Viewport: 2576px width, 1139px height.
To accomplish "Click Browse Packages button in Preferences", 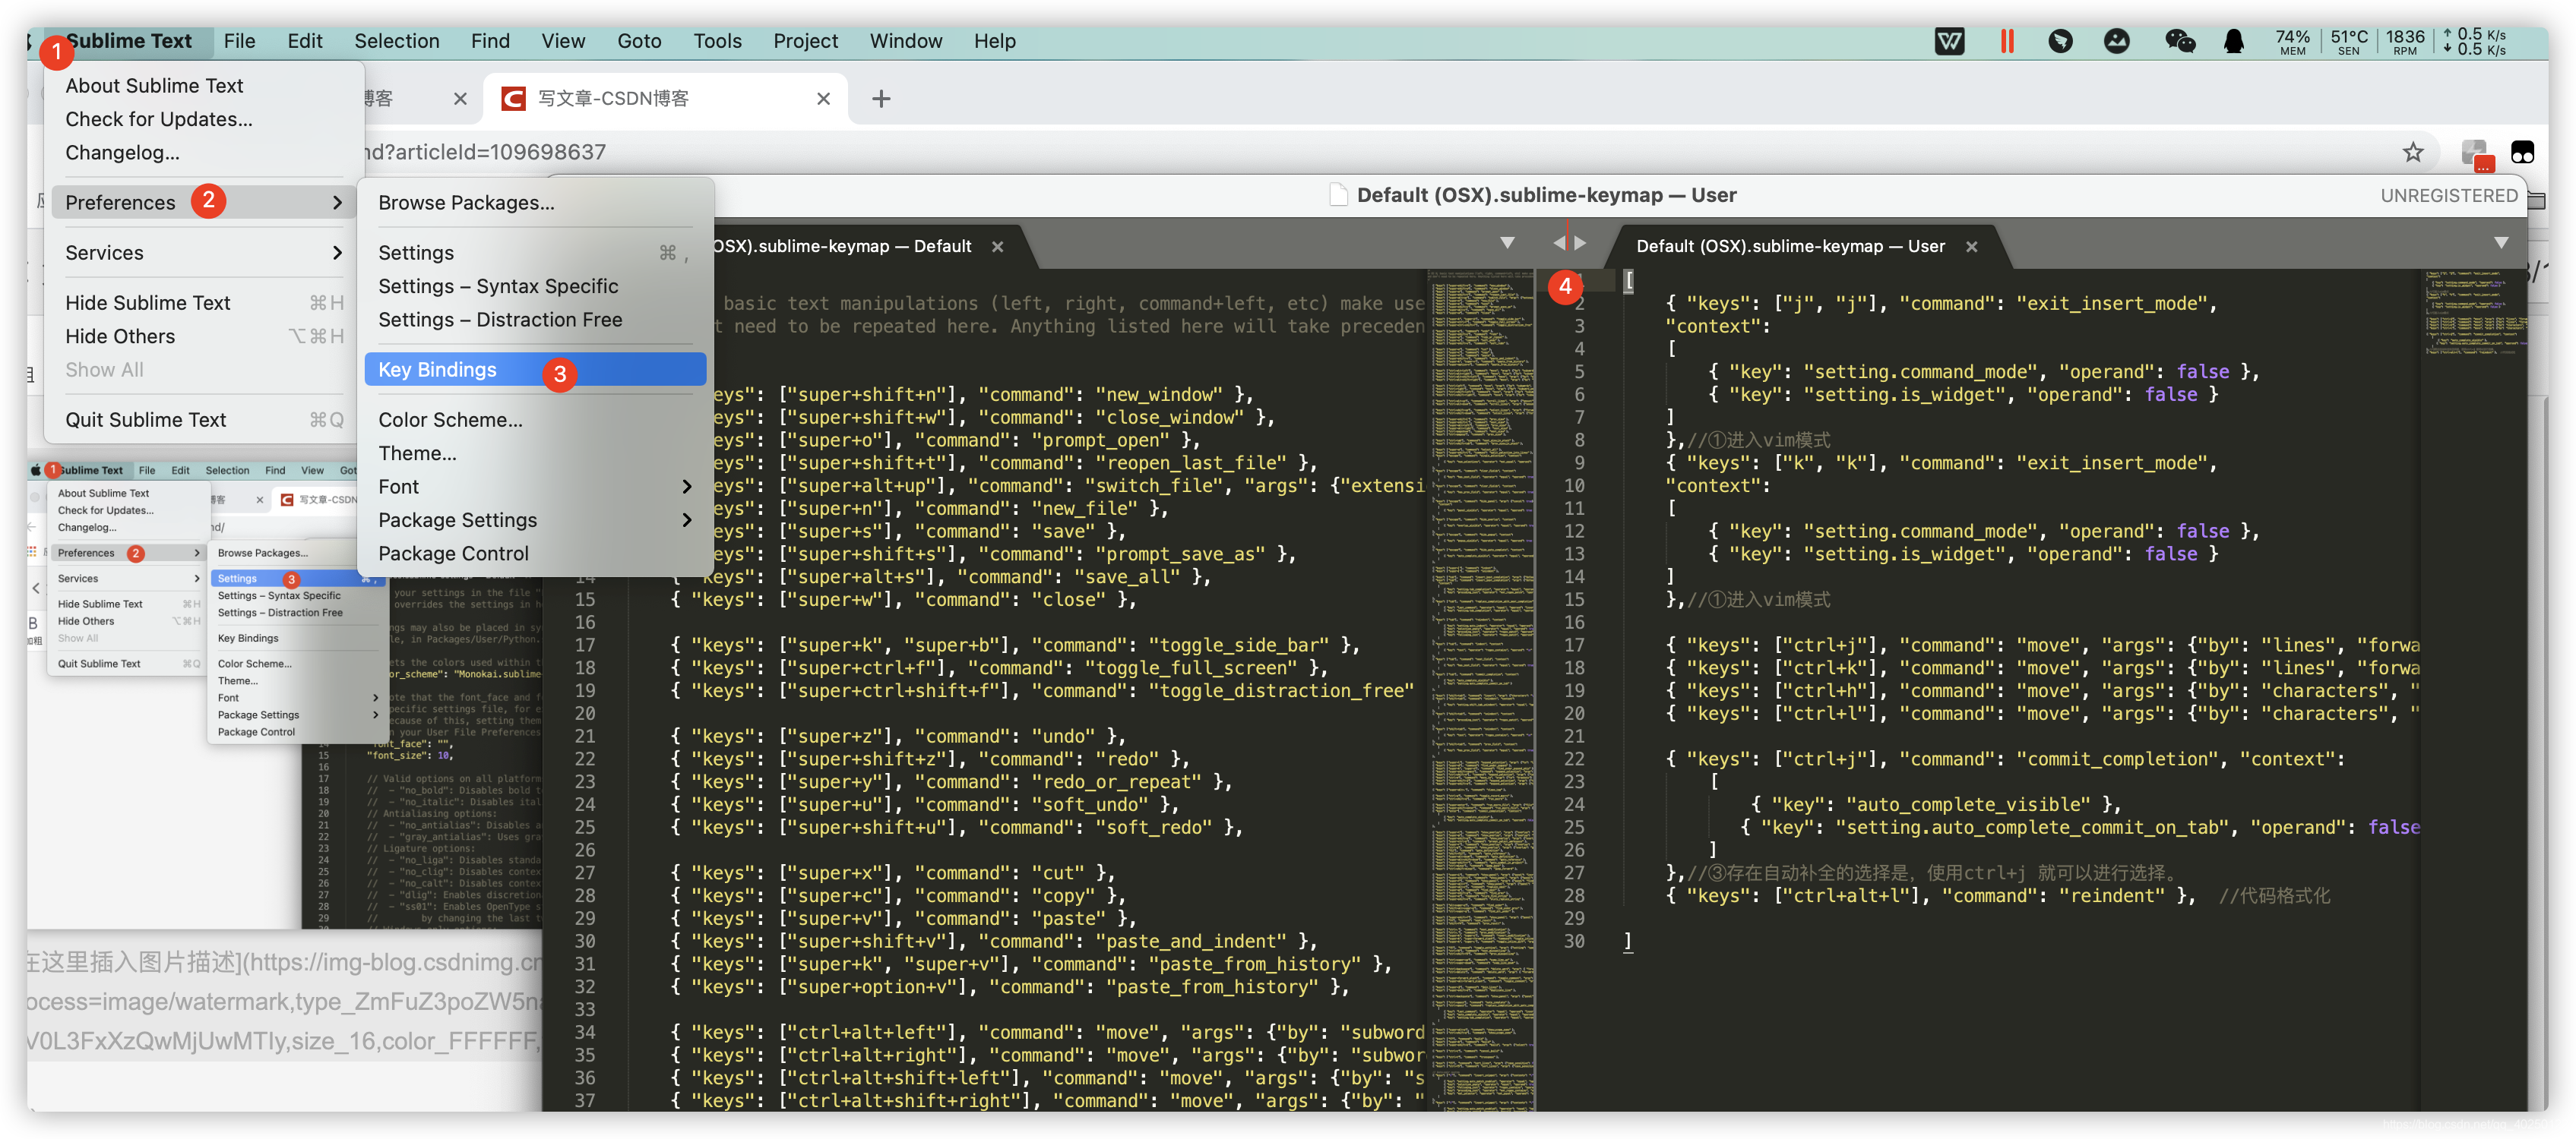I will pyautogui.click(x=465, y=200).
